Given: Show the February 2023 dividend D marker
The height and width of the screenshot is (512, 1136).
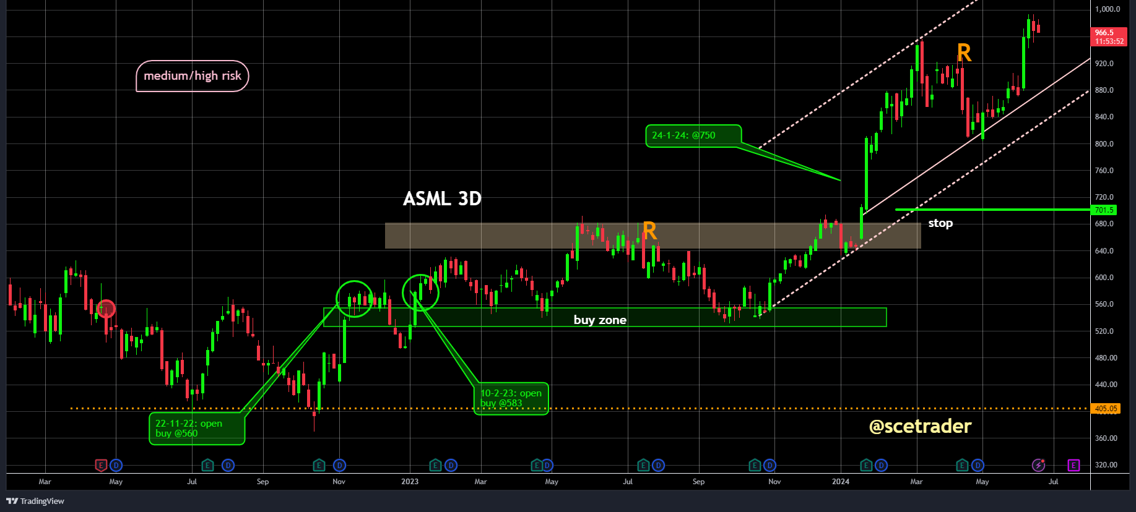Looking at the screenshot, I should click(451, 465).
